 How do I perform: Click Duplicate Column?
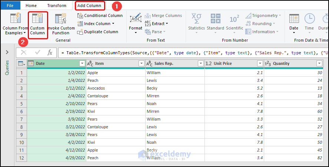(x=97, y=32)
